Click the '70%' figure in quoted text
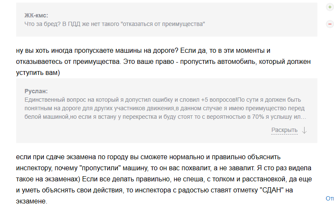Viewport: 334px width, 209px height. click(258, 117)
